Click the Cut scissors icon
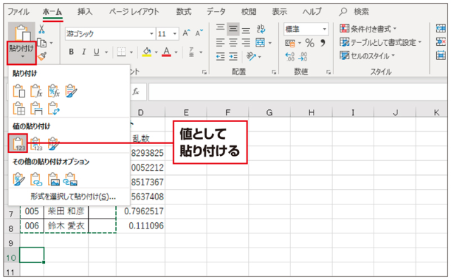This screenshot has width=451, height=280. point(42,30)
